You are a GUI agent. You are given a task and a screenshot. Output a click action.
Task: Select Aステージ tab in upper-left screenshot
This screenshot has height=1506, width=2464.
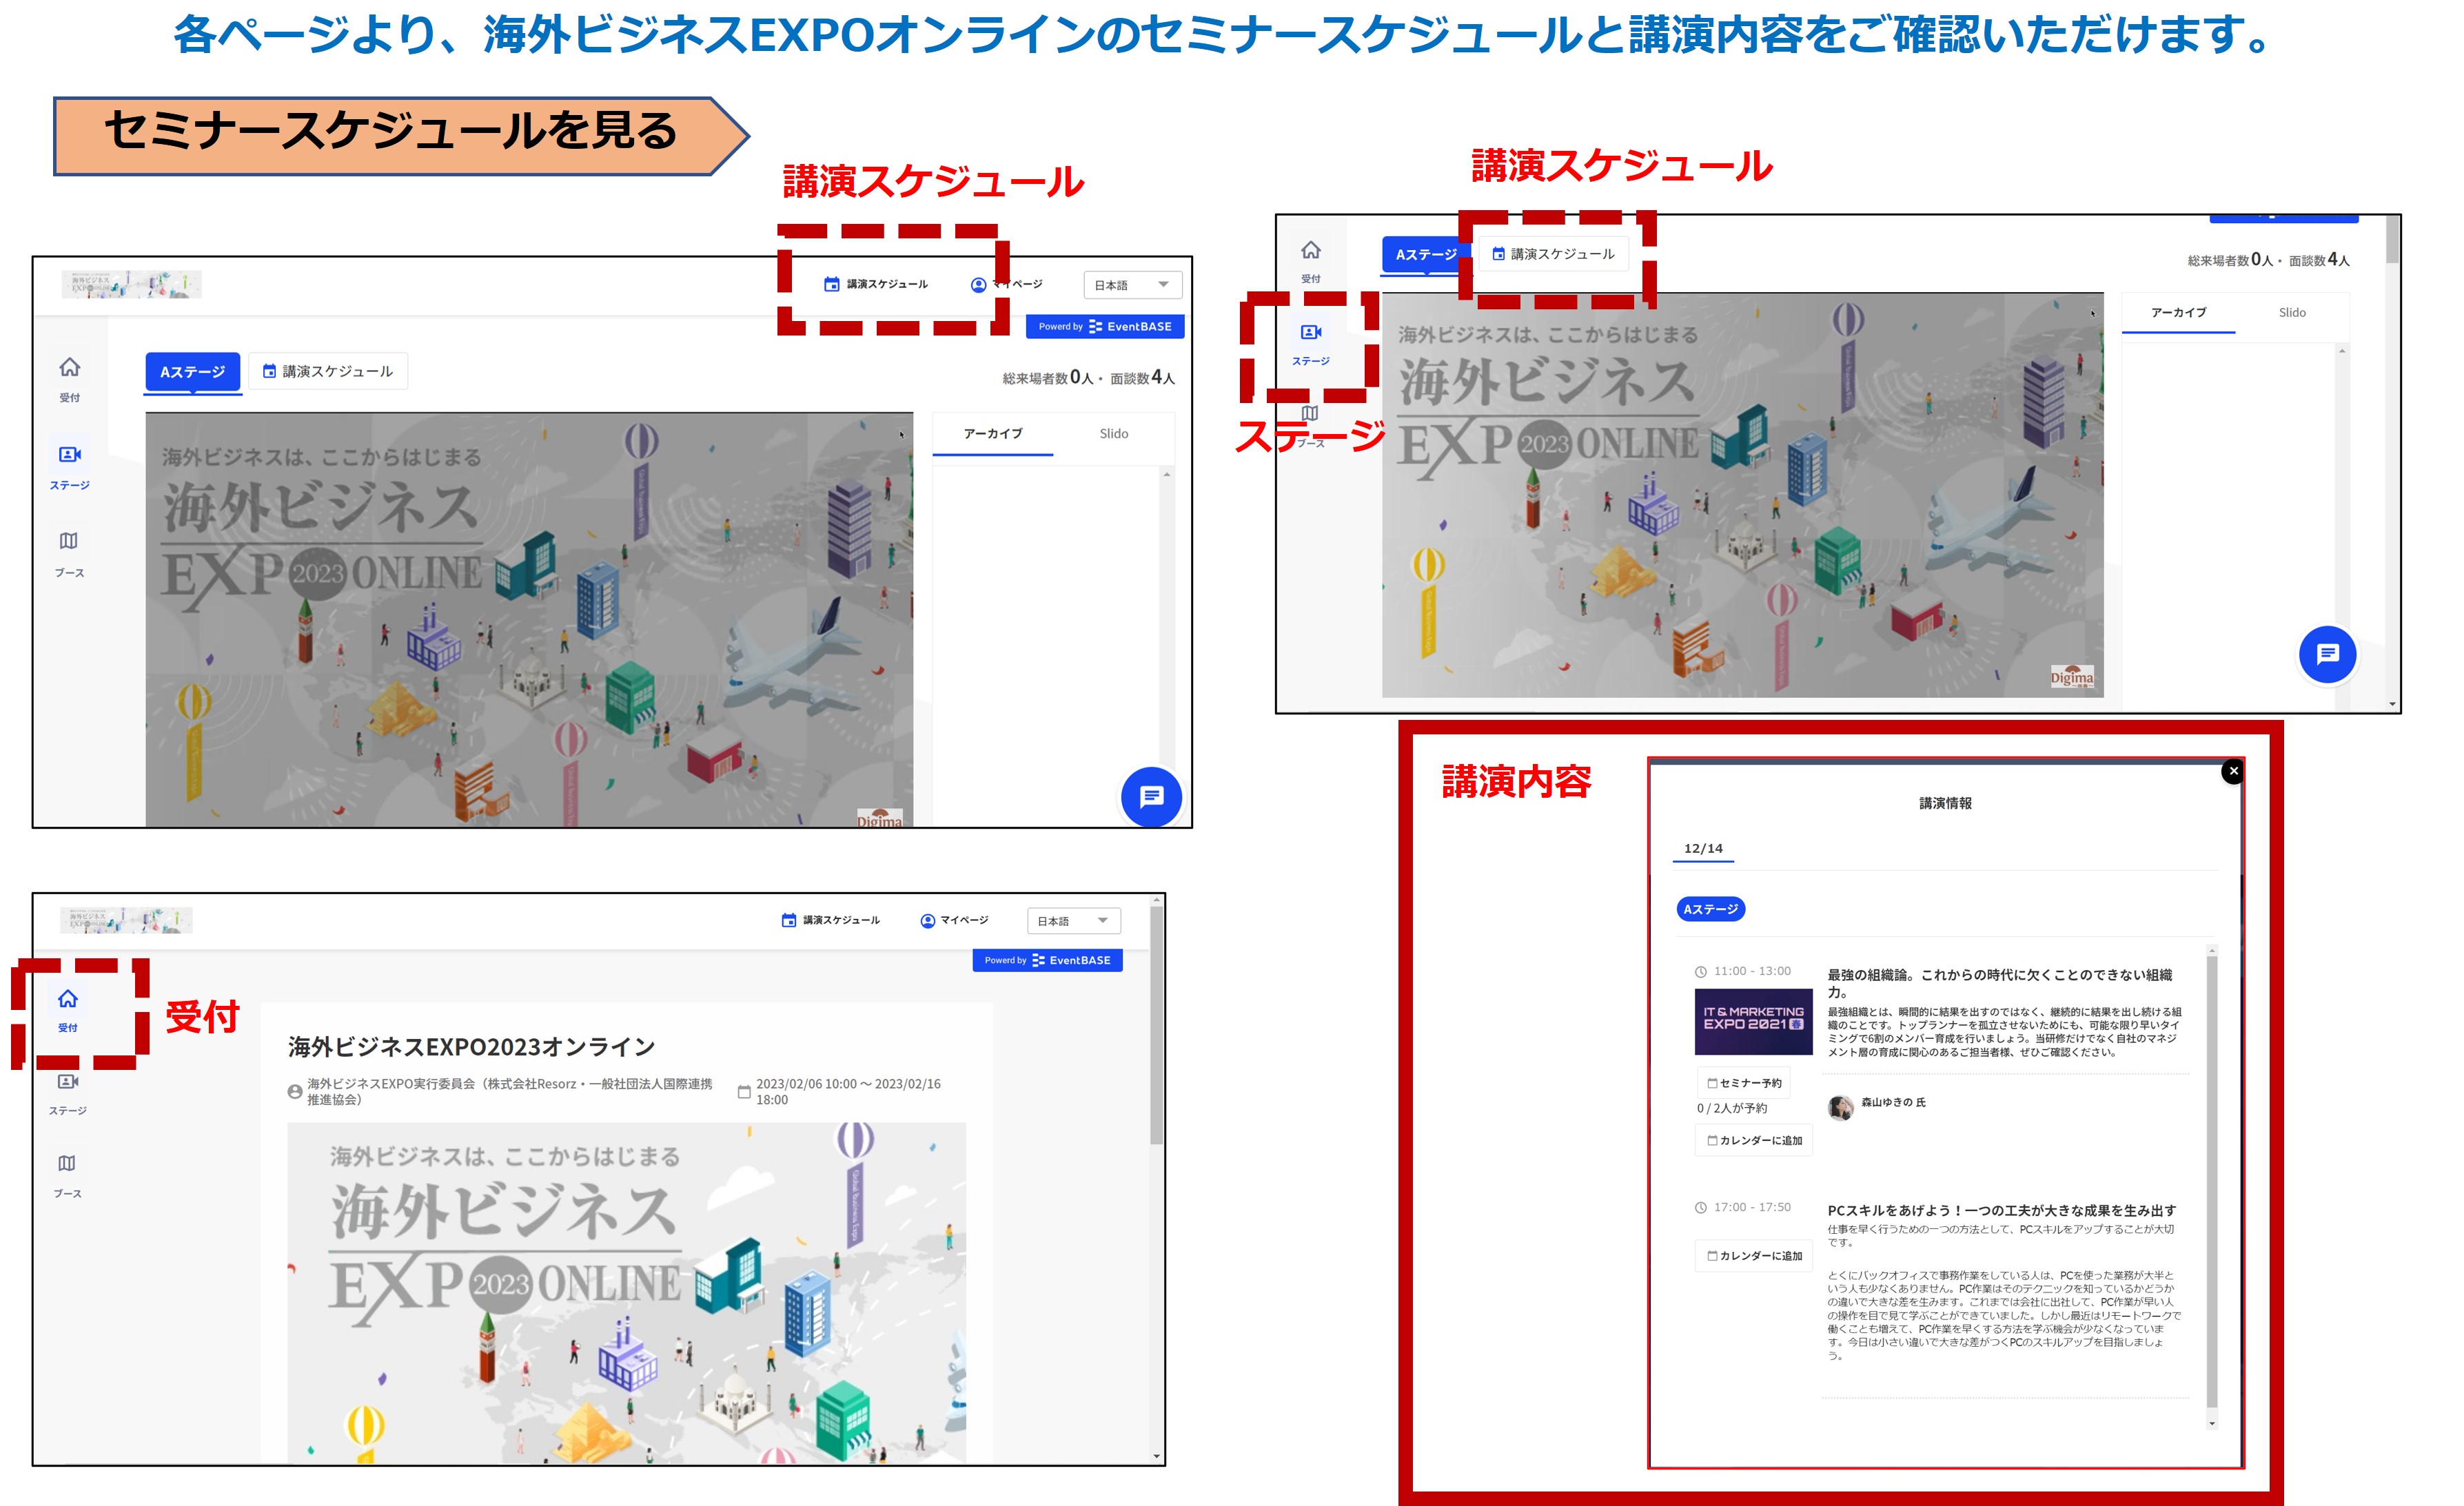(193, 372)
